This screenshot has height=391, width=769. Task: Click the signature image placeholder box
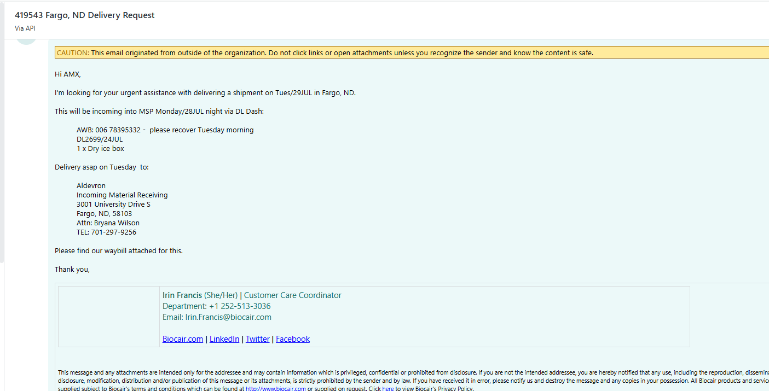(x=108, y=316)
